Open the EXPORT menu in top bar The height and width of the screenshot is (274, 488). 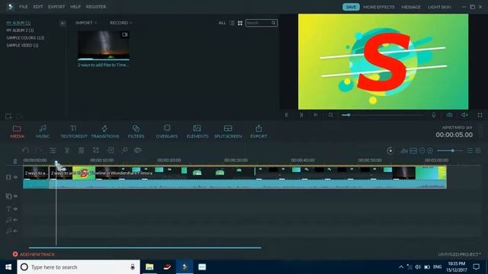[56, 7]
